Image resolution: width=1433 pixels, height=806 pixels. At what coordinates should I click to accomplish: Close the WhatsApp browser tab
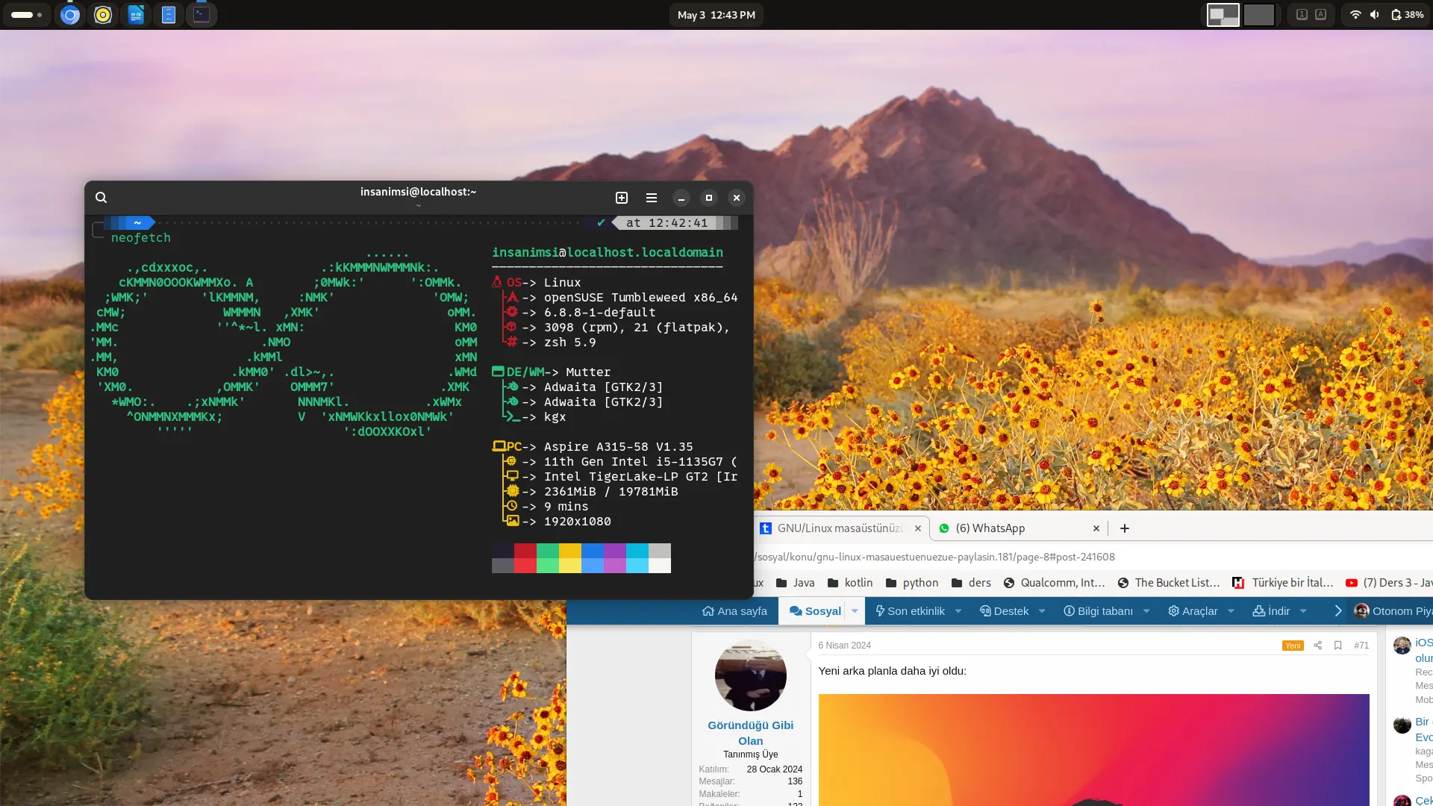click(1096, 528)
